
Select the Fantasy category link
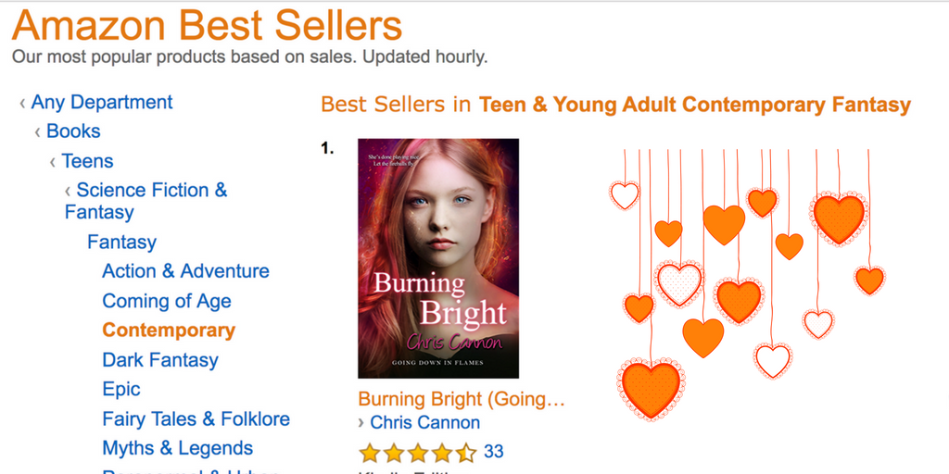point(121,242)
